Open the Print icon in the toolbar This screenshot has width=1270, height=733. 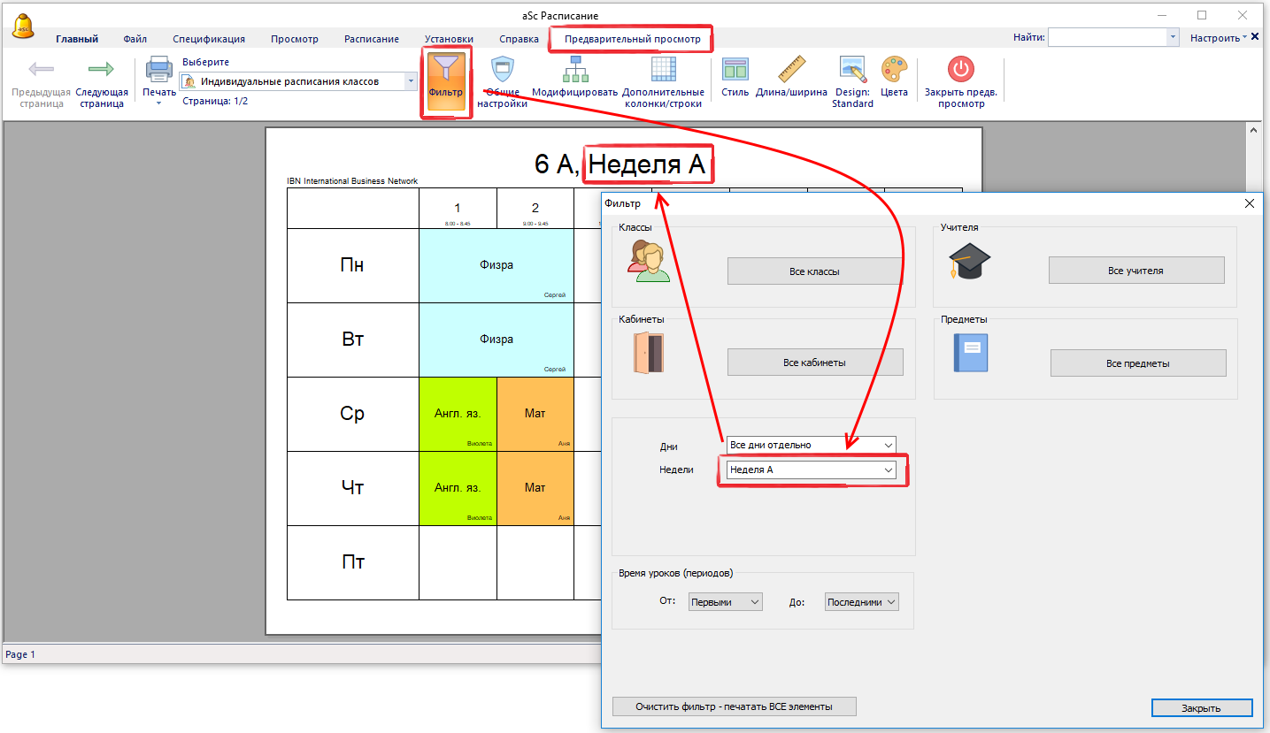[x=159, y=71]
